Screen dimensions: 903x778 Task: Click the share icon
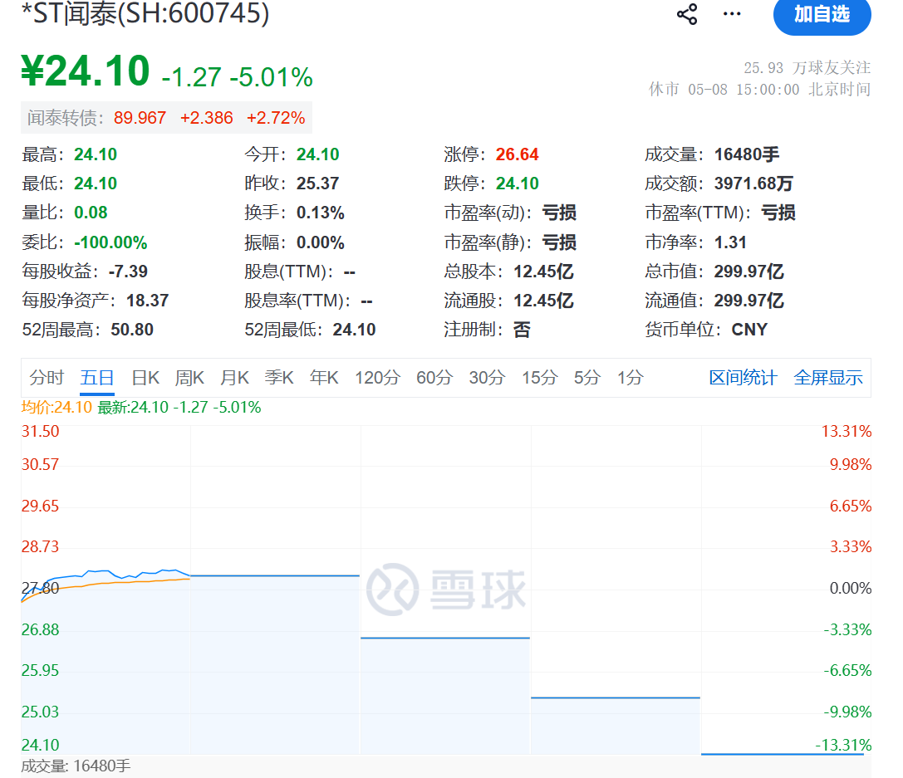coord(686,14)
